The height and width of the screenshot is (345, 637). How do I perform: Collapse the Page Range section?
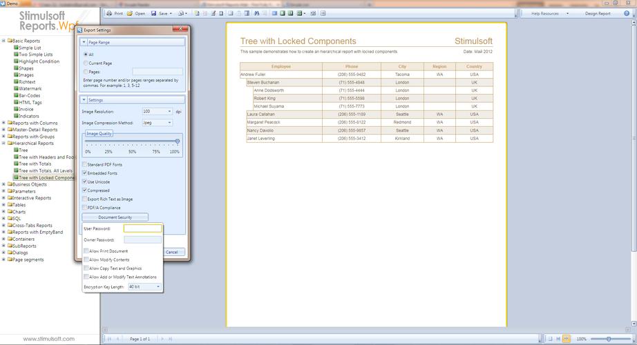pyautogui.click(x=84, y=42)
